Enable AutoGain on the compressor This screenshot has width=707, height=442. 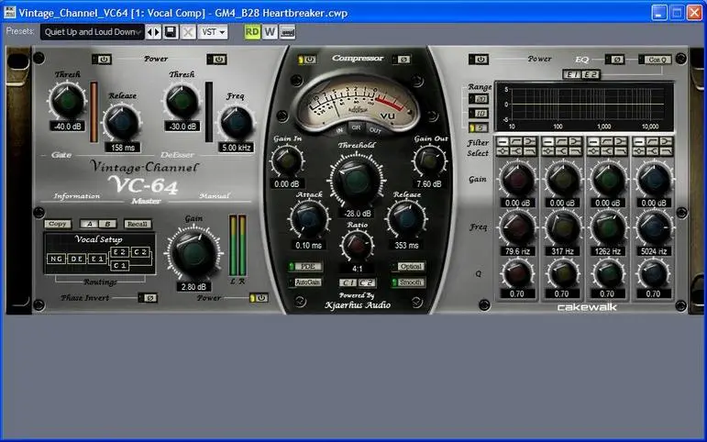point(305,282)
